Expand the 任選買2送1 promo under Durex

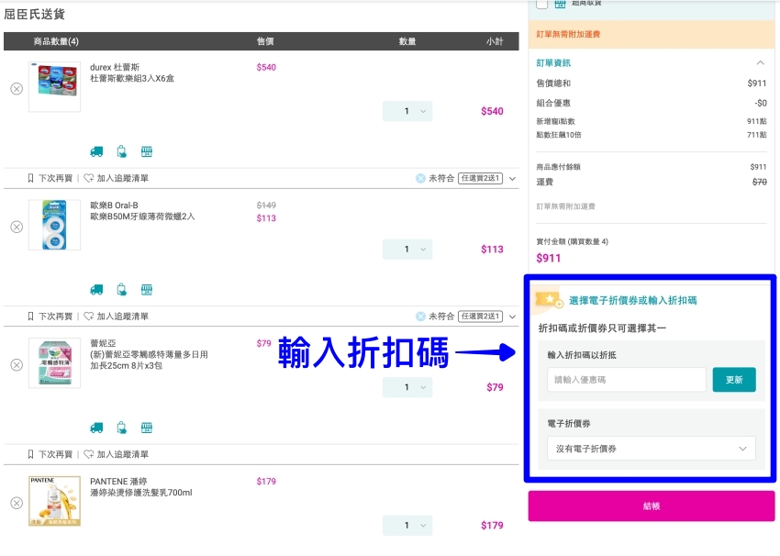click(x=512, y=179)
